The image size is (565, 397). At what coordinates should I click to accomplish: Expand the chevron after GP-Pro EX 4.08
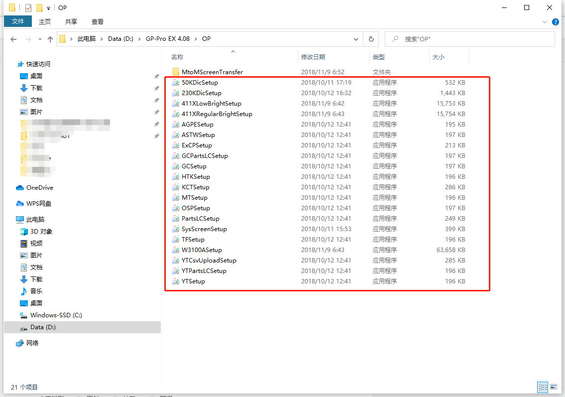tap(196, 39)
